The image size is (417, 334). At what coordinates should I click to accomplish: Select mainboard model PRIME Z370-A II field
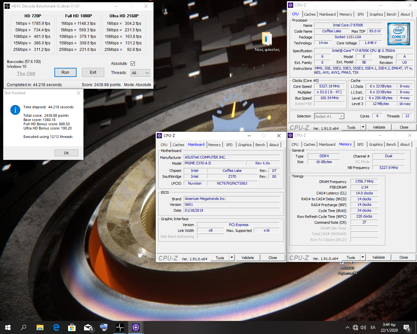214,163
